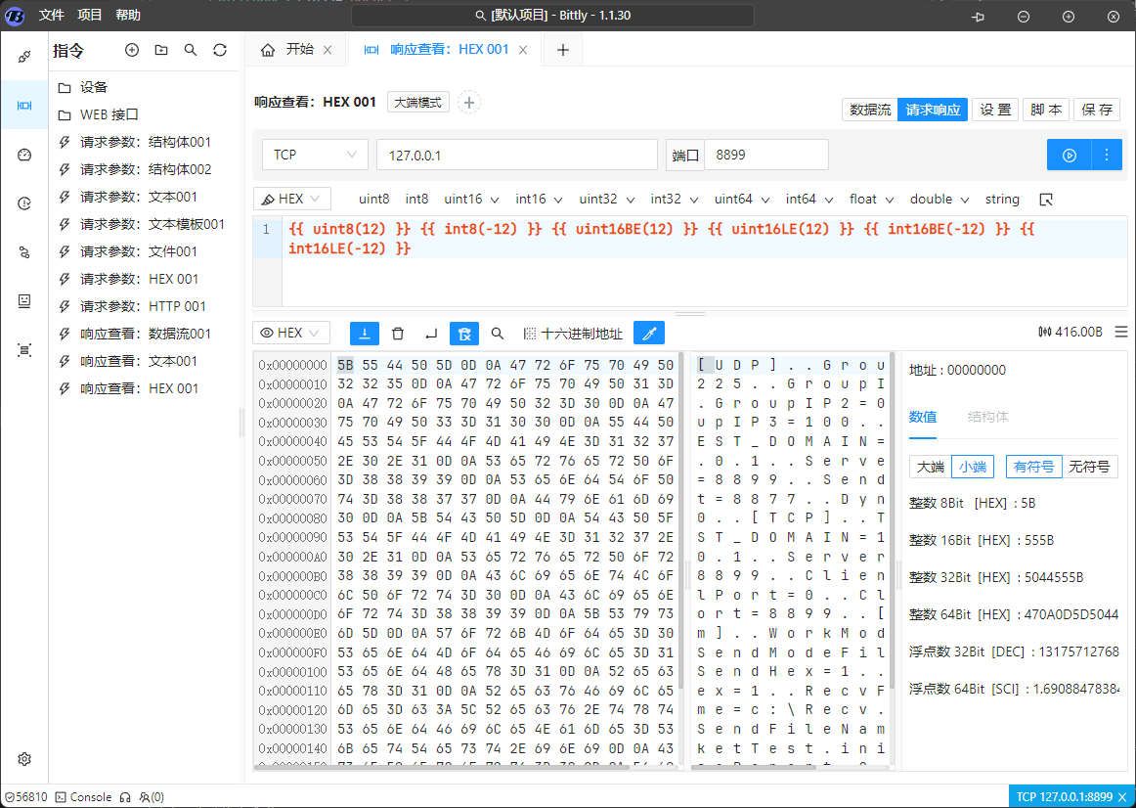Click the send request play button
The width and height of the screenshot is (1136, 808).
(1070, 155)
